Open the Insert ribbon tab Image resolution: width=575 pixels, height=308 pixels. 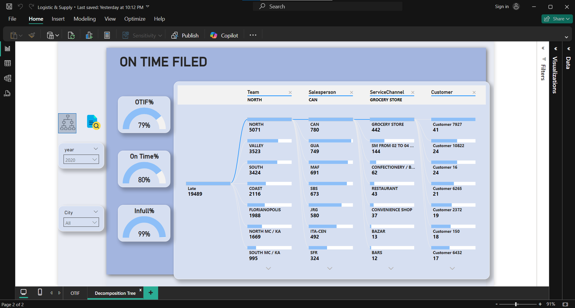[x=58, y=19]
